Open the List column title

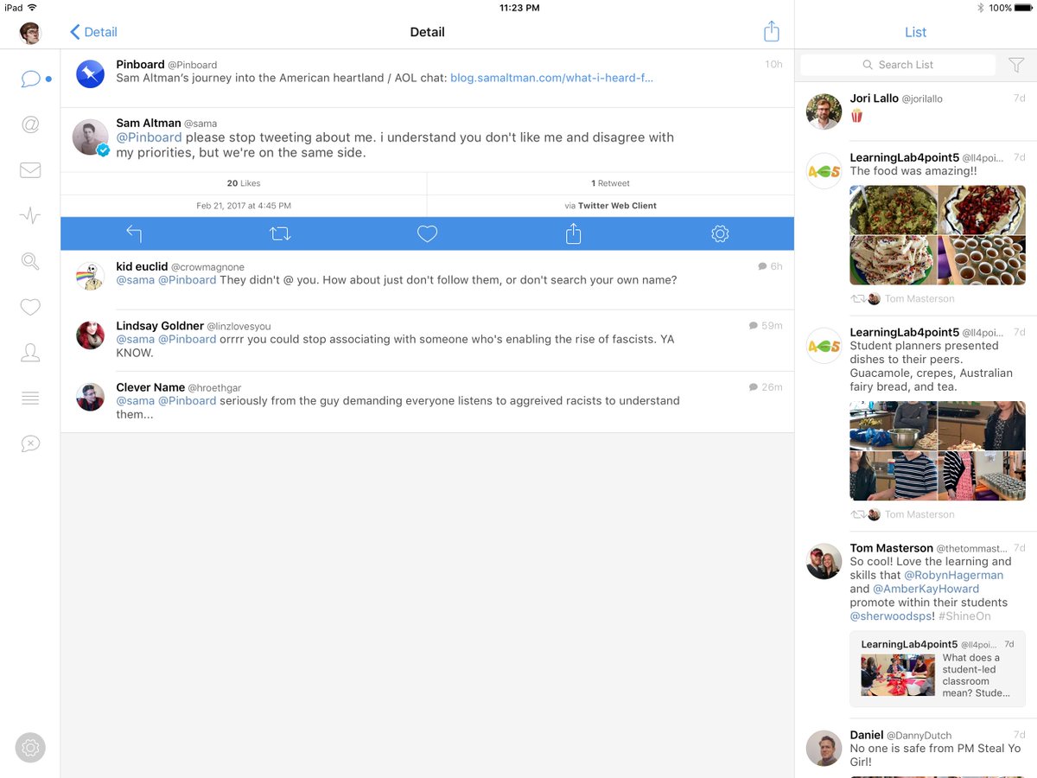pos(915,32)
